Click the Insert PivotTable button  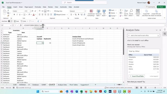click(137, 76)
